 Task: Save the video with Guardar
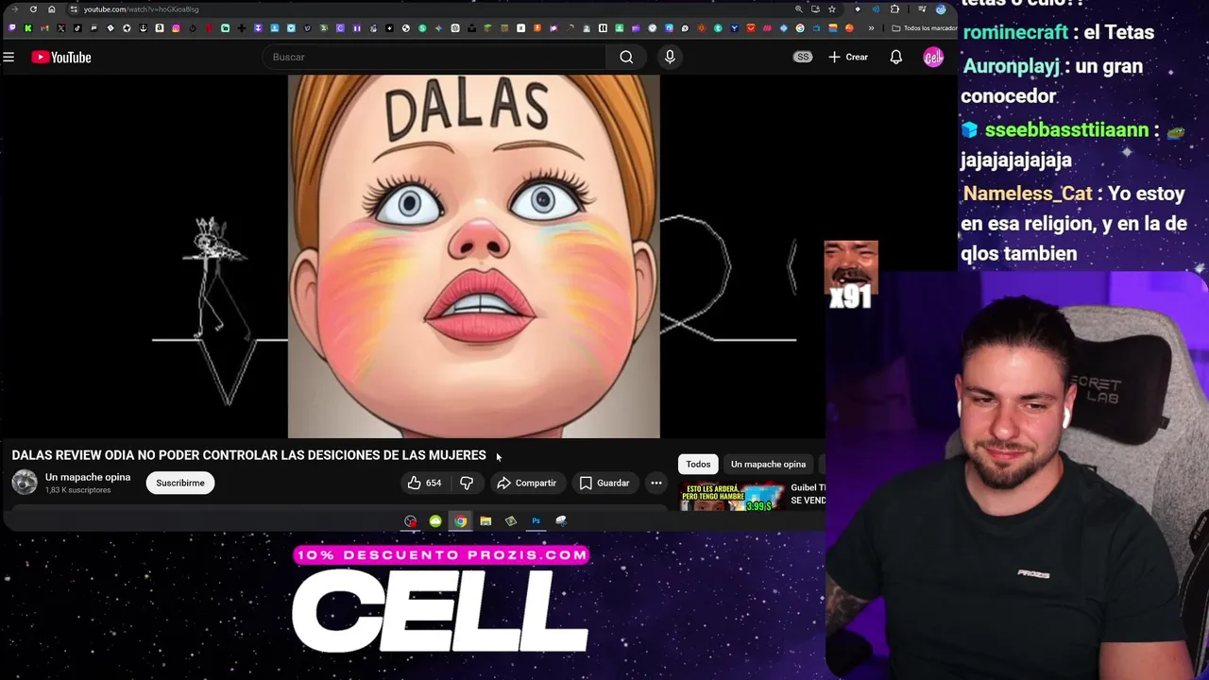point(604,483)
